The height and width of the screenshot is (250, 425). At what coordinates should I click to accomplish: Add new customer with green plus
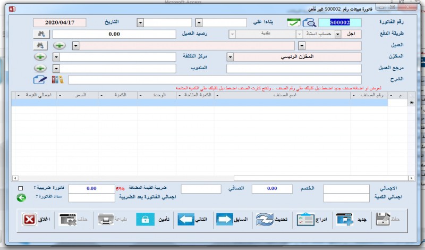click(x=59, y=46)
